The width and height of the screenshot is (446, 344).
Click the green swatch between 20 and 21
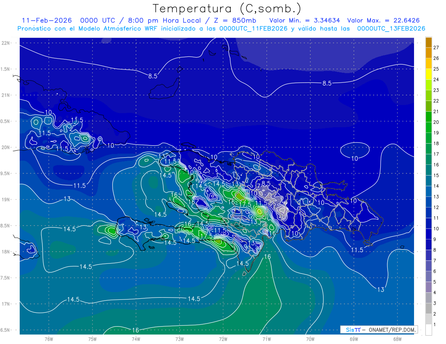[x=429, y=117]
